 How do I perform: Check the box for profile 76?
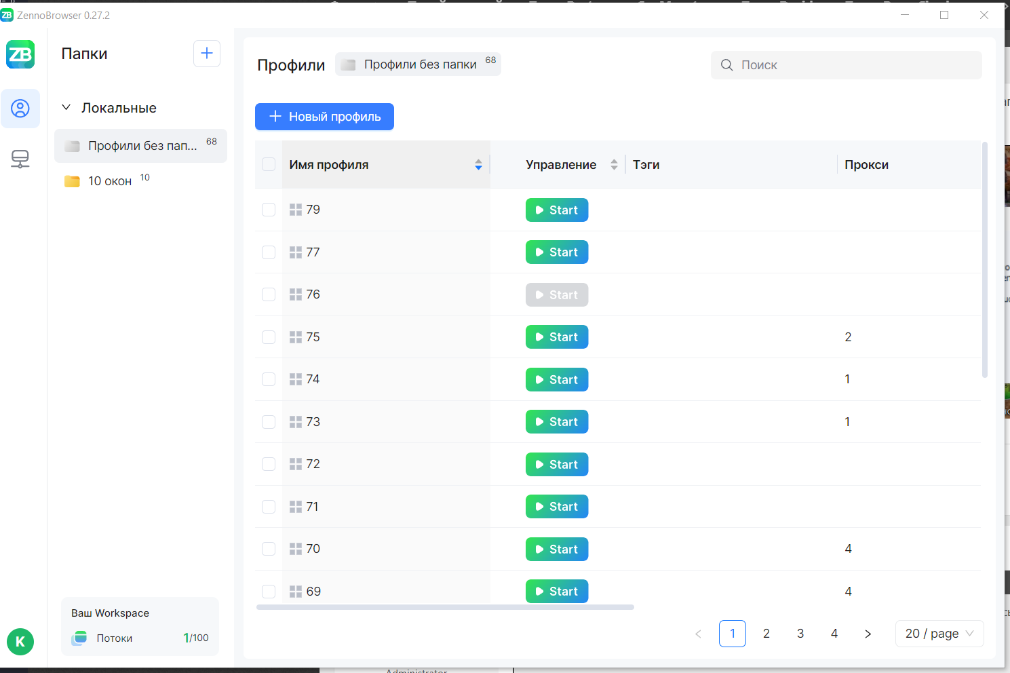269,294
